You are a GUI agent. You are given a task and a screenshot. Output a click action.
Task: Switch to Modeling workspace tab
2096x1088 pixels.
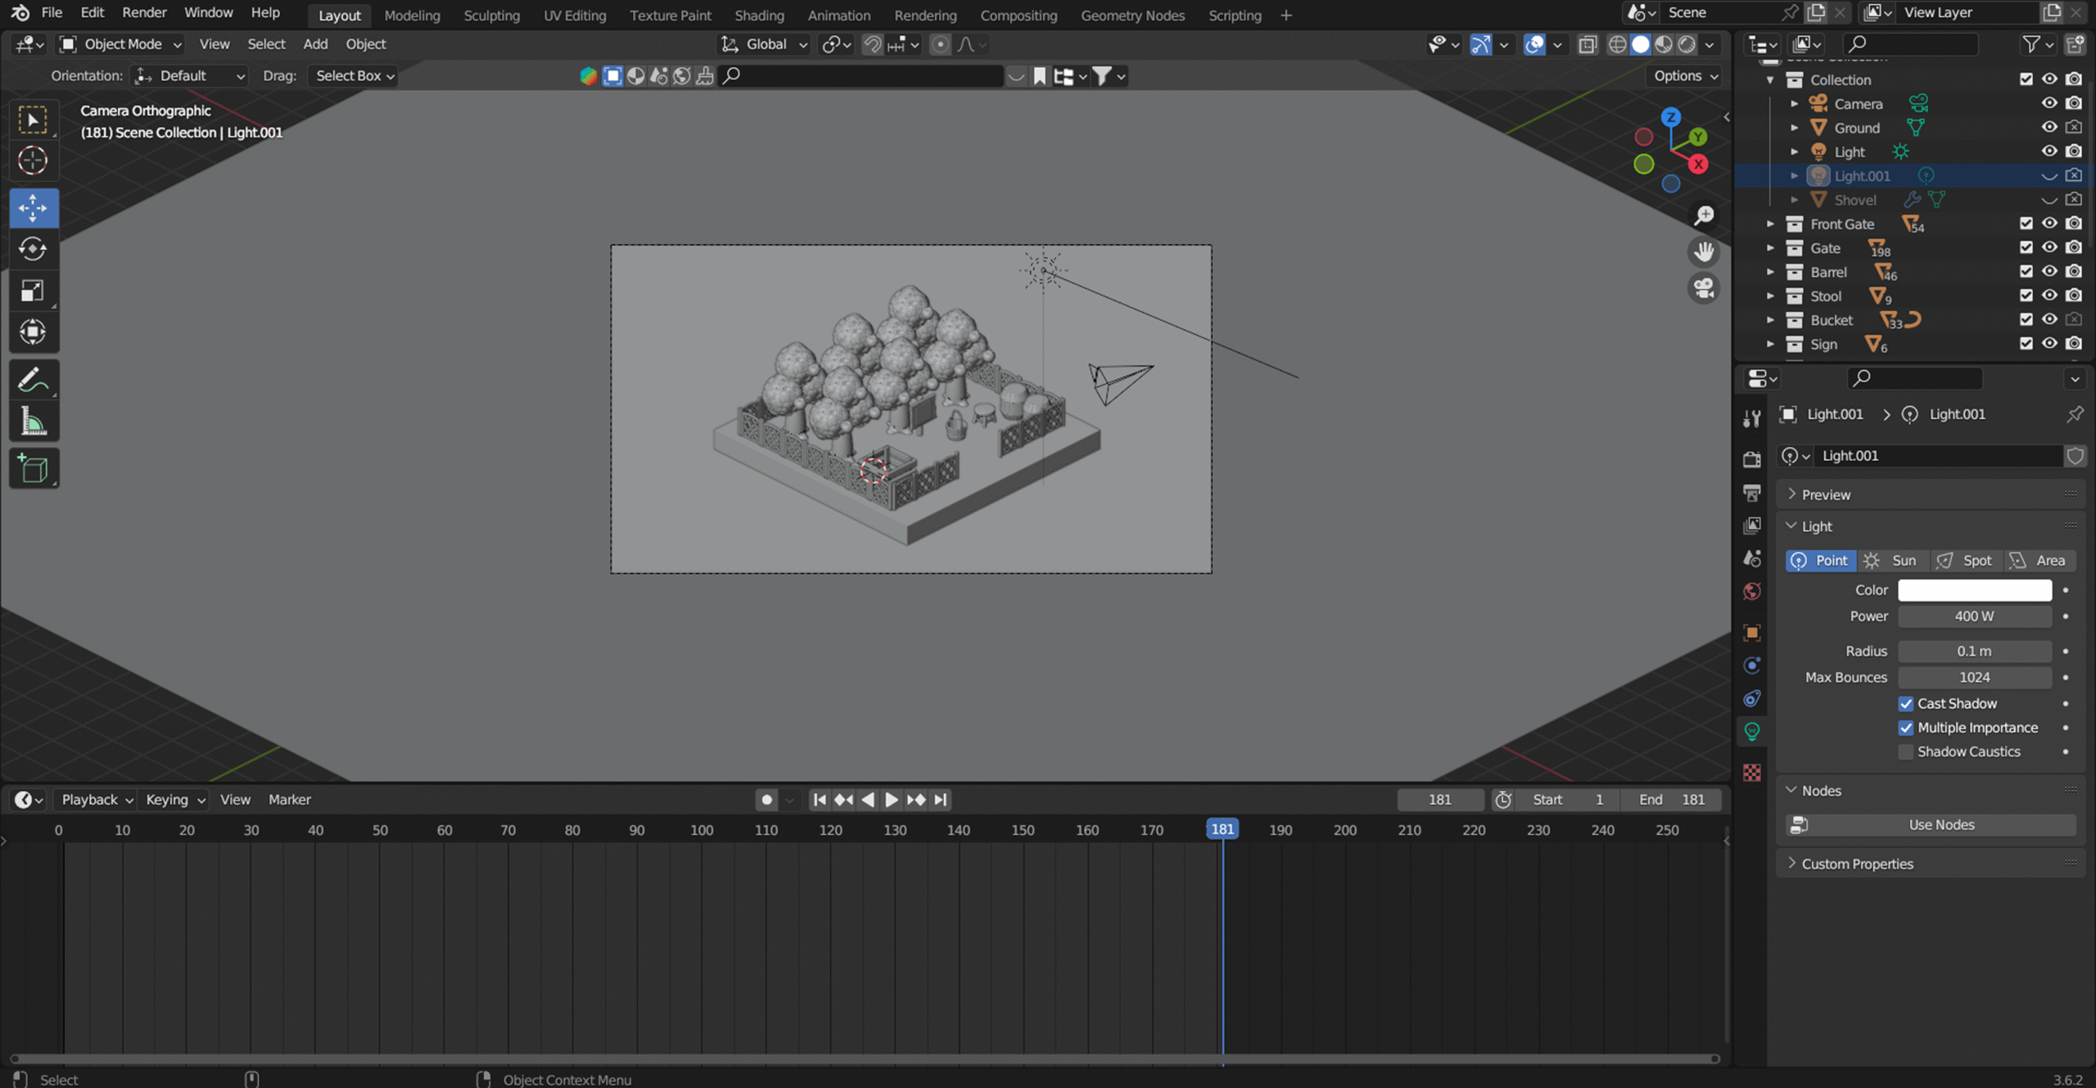click(412, 15)
